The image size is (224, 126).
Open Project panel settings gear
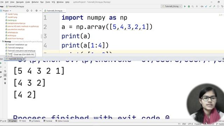(36, 10)
